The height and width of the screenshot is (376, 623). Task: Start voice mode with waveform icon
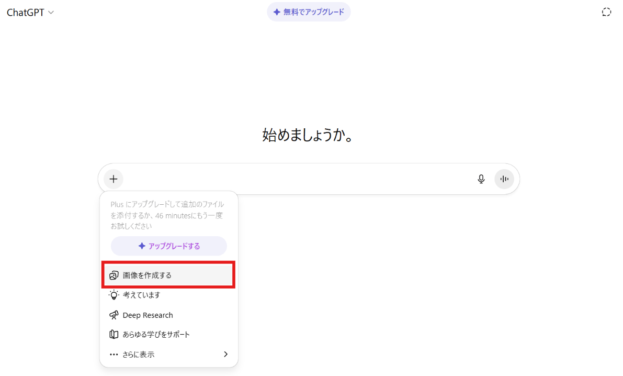[504, 179]
